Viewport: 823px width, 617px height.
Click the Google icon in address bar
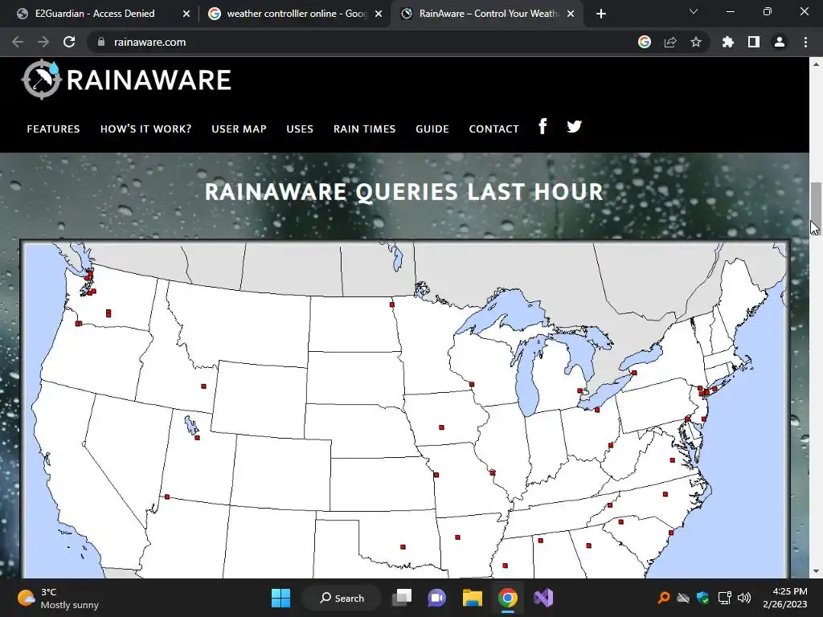pyautogui.click(x=645, y=42)
